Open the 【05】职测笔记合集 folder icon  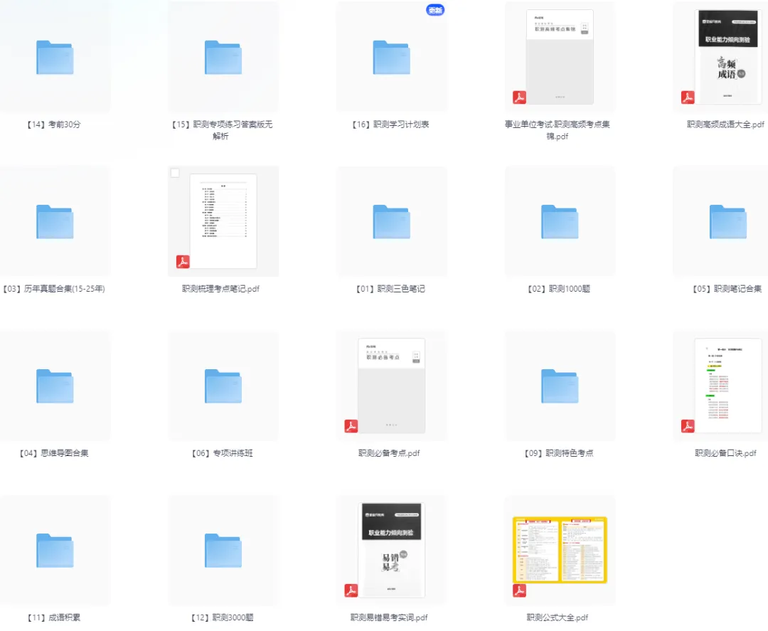click(728, 222)
